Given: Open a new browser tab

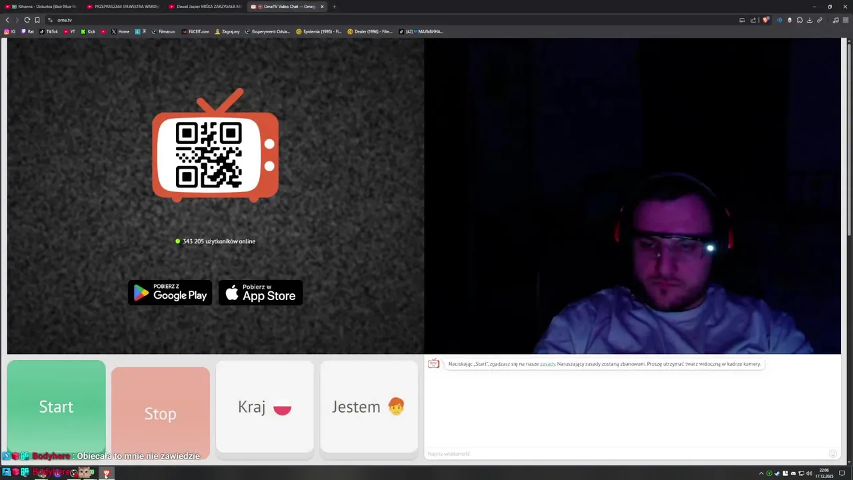Looking at the screenshot, I should pyautogui.click(x=335, y=7).
